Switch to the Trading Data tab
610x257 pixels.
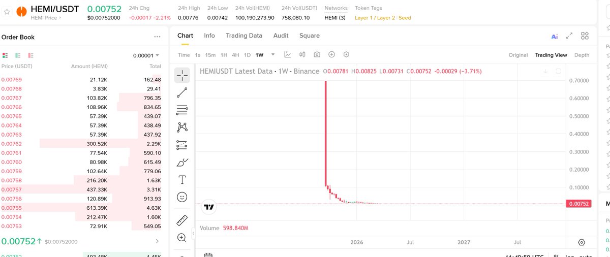pyautogui.click(x=244, y=36)
